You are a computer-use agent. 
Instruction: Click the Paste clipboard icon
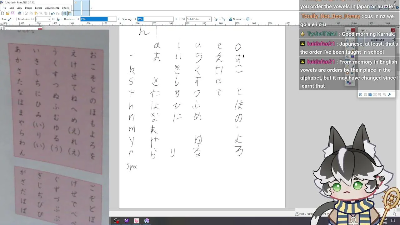point(36,13)
